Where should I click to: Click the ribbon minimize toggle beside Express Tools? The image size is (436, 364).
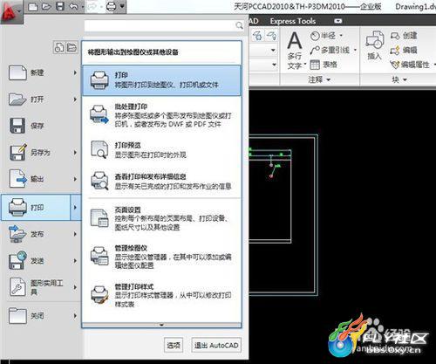click(338, 21)
